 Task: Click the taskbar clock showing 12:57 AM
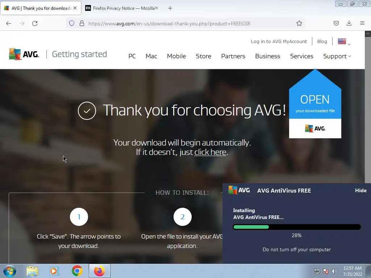pos(353,271)
